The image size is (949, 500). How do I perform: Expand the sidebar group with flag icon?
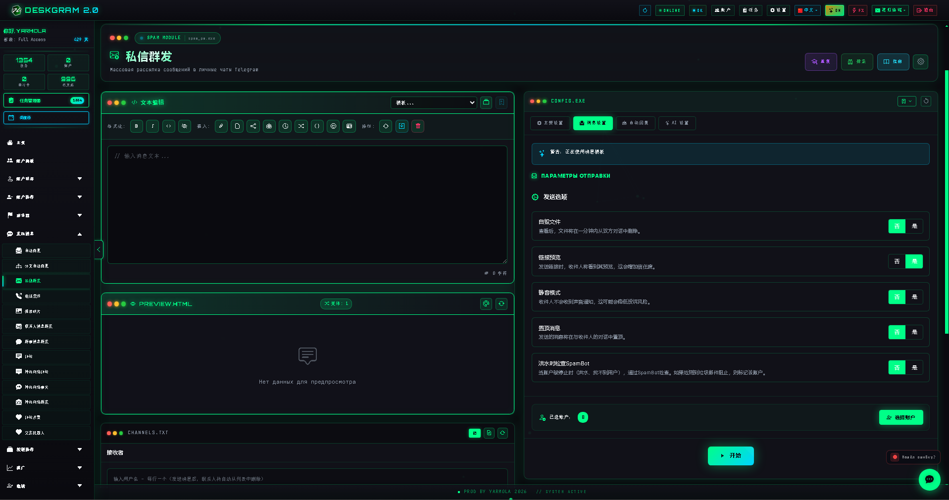click(46, 215)
